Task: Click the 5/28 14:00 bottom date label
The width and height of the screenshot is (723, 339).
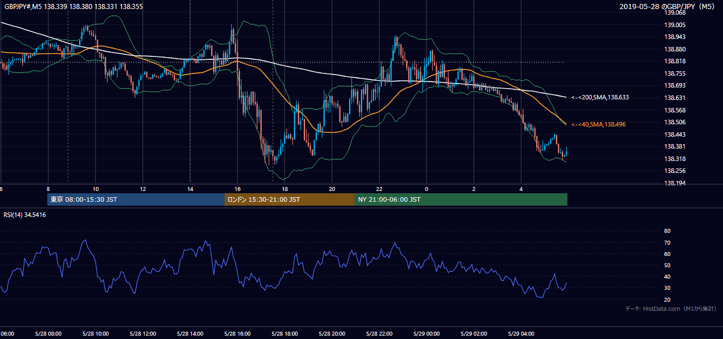Action: (x=190, y=333)
